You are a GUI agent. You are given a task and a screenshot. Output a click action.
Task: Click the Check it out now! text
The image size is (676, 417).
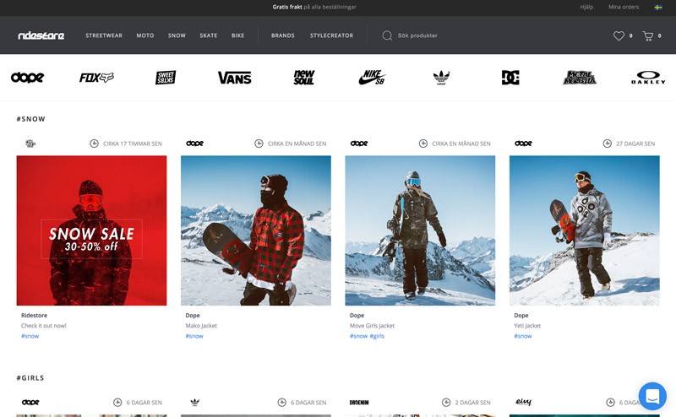tap(44, 326)
